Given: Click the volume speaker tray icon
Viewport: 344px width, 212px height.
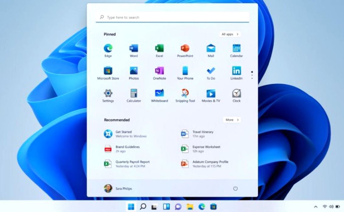Looking at the screenshot, I should [331, 207].
